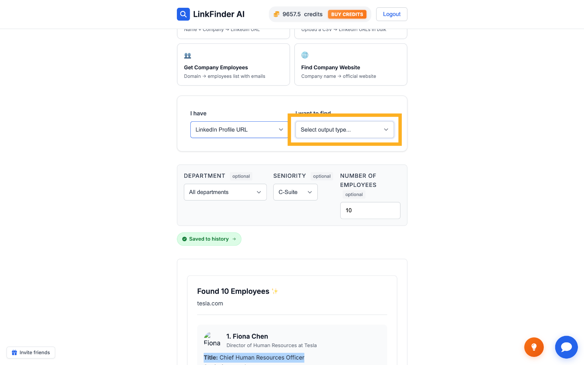Screen dimensions: 584x365
Task: Click the BUY CREDITS button
Action: (347, 14)
